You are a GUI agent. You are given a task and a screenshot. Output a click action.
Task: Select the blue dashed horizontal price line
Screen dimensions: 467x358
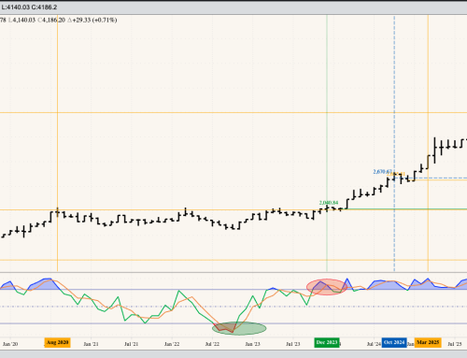pyautogui.click(x=431, y=179)
